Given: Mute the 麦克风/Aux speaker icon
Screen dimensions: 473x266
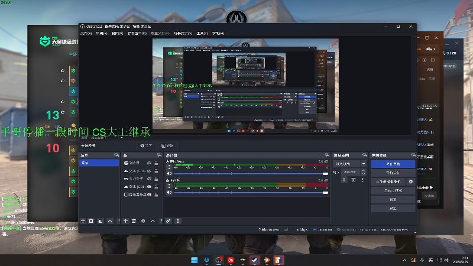Looking at the screenshot, I should point(169,173).
